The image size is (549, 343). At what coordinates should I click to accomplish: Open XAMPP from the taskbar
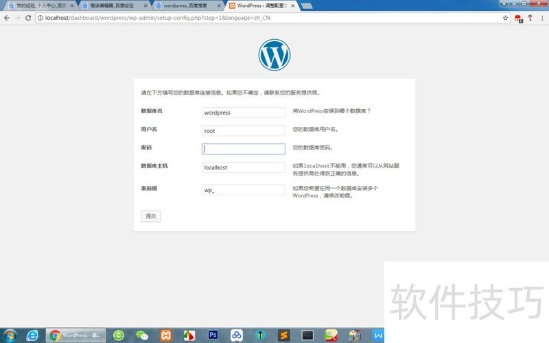pos(165,335)
